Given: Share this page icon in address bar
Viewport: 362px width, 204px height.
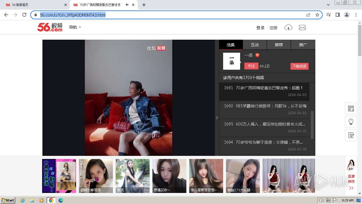Looking at the screenshot, I should 308,15.
